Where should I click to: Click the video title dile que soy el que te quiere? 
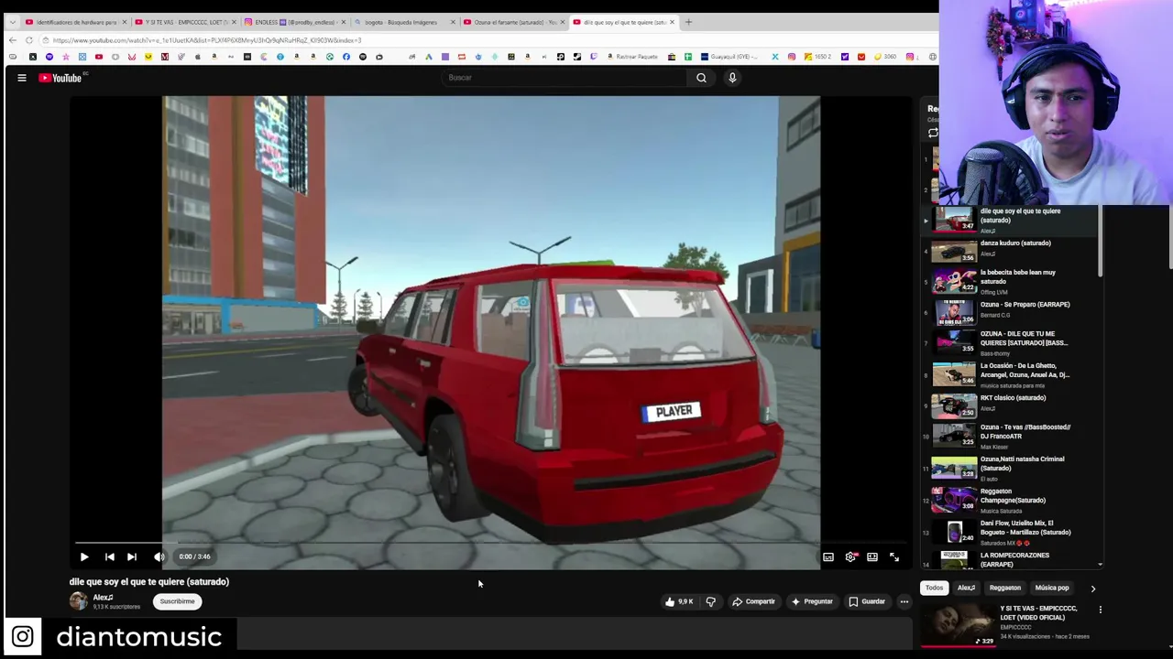coord(149,582)
